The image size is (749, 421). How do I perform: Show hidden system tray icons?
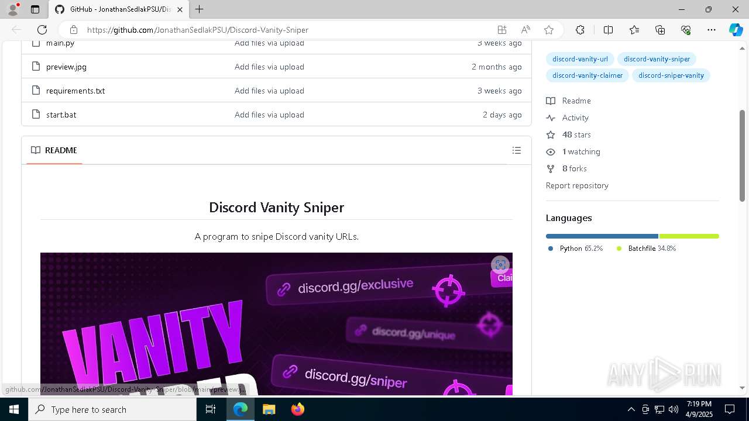631,409
